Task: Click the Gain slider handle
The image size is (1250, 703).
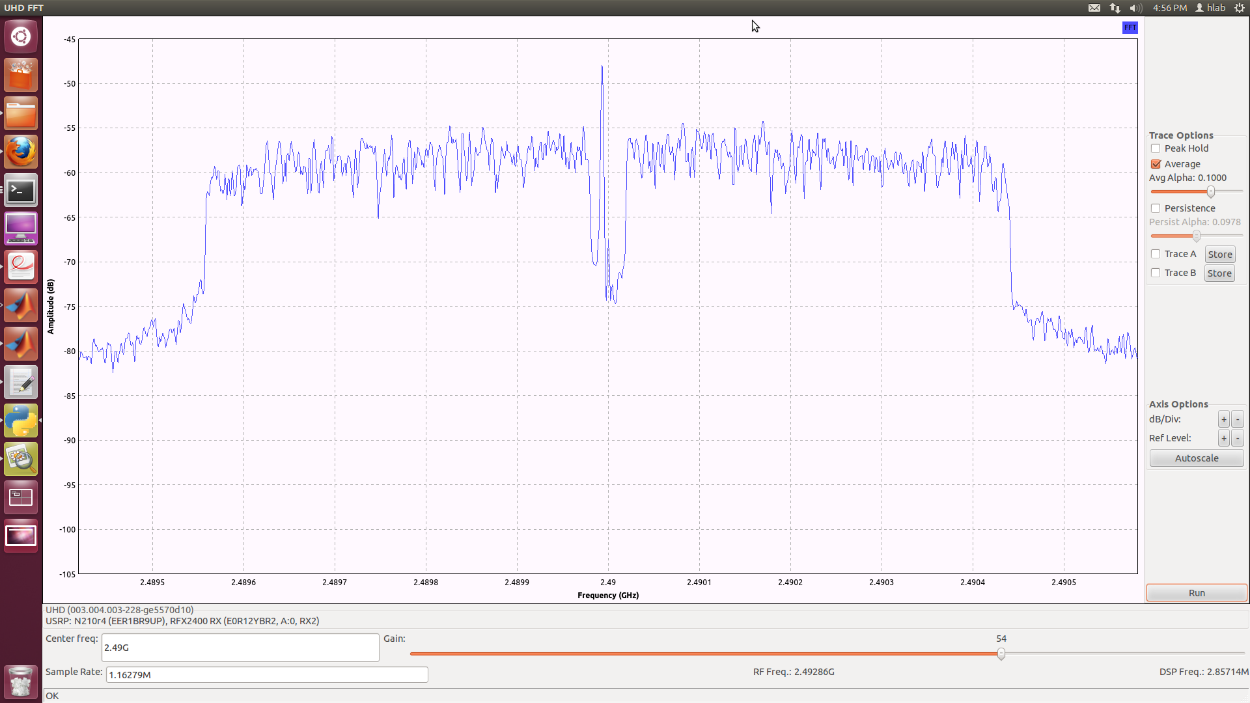Action: [1001, 654]
